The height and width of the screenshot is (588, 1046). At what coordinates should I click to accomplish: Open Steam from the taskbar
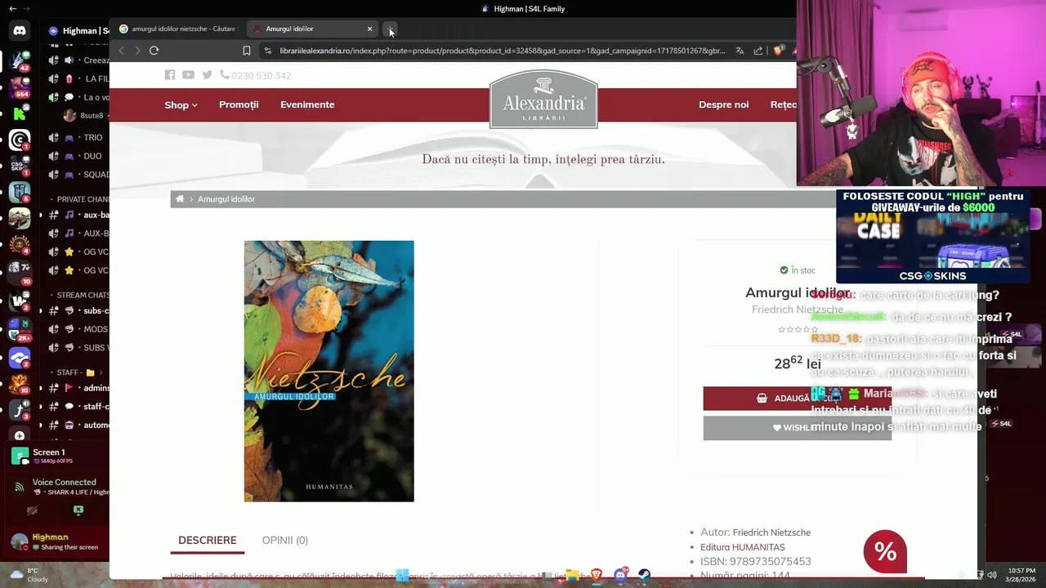pos(645,576)
